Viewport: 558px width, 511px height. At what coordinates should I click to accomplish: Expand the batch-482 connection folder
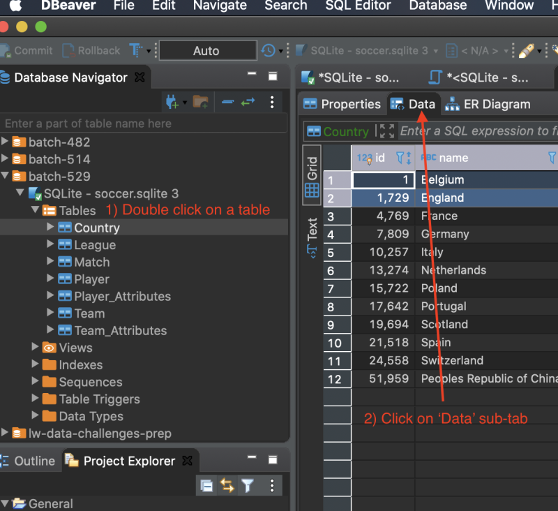coord(5,141)
